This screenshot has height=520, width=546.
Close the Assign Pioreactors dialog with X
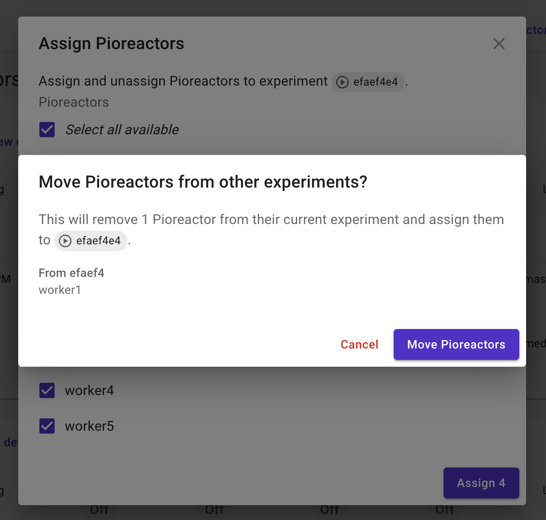499,44
